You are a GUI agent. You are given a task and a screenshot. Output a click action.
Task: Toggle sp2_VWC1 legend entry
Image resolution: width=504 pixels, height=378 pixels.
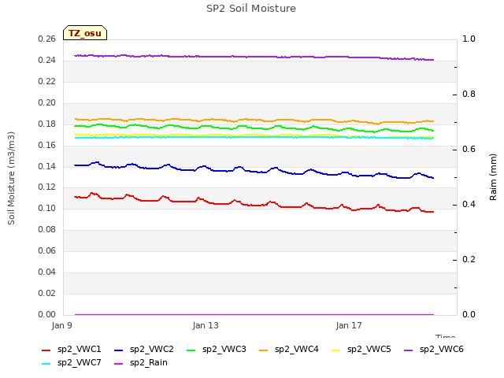tap(72, 350)
